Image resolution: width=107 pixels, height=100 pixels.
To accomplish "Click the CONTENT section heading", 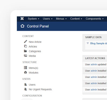I will click(28, 36).
